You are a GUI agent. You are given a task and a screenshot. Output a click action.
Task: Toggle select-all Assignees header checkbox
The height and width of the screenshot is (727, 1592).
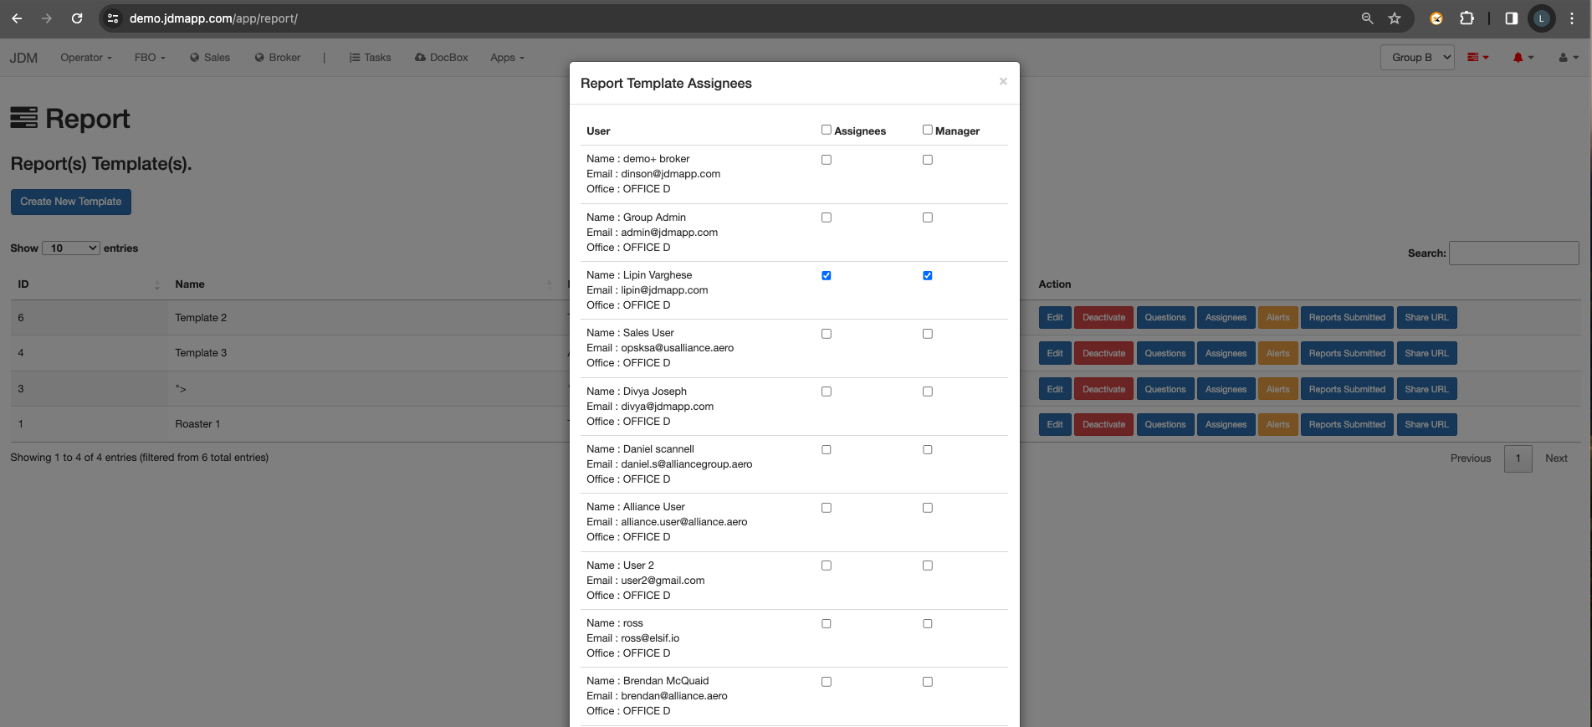point(827,130)
